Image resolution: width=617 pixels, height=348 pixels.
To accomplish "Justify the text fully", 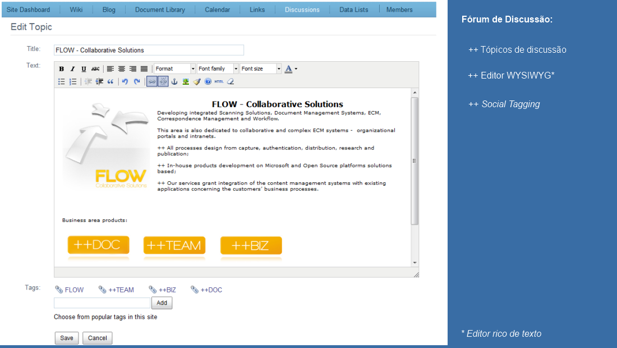I will (x=144, y=69).
